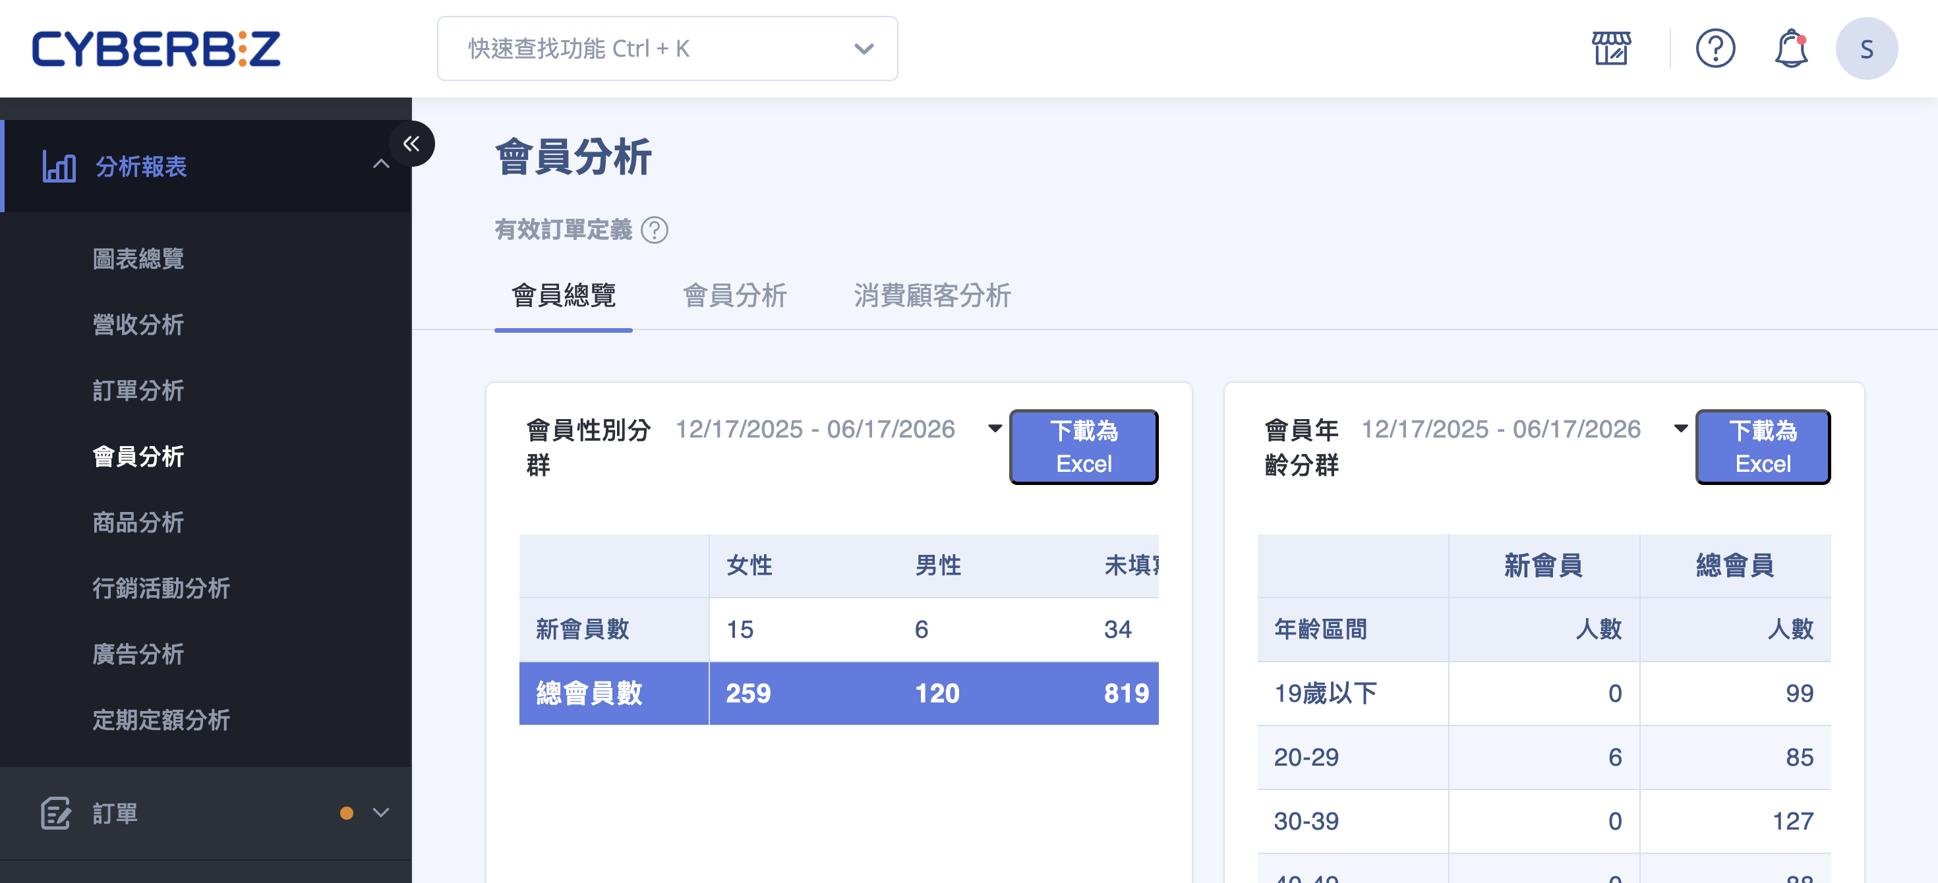Click new female member count 15
1938x883 pixels.
(x=740, y=629)
